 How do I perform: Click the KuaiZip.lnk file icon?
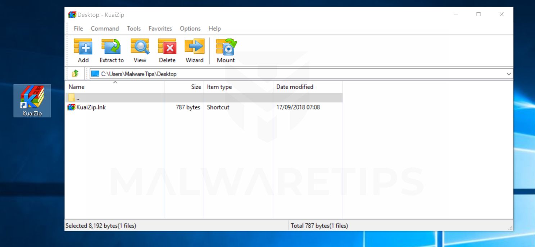72,107
